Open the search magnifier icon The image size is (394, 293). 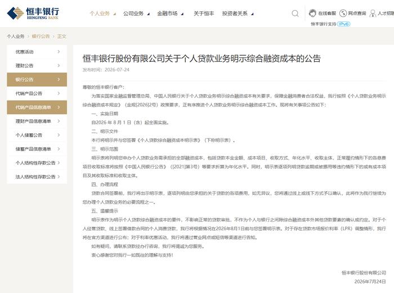click(295, 13)
